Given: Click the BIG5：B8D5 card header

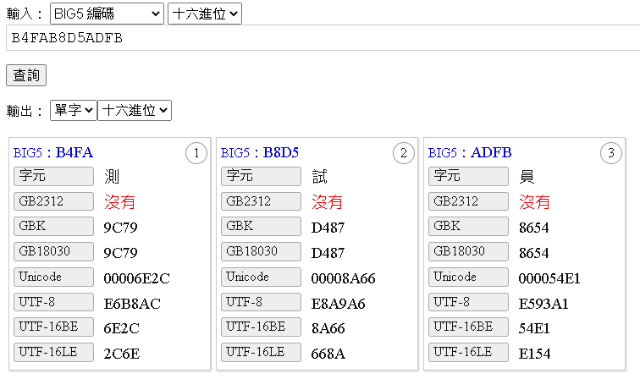Looking at the screenshot, I should pyautogui.click(x=260, y=152).
